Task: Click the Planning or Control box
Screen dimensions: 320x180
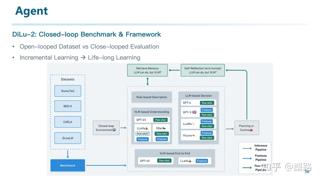Action: point(247,128)
